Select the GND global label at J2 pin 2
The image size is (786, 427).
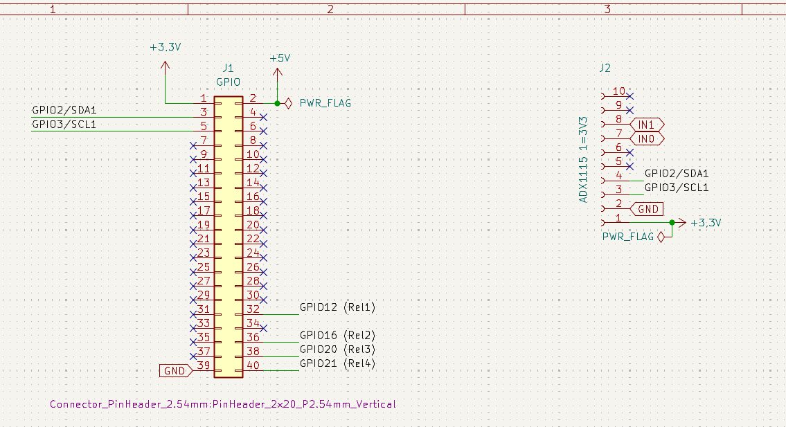coord(647,209)
